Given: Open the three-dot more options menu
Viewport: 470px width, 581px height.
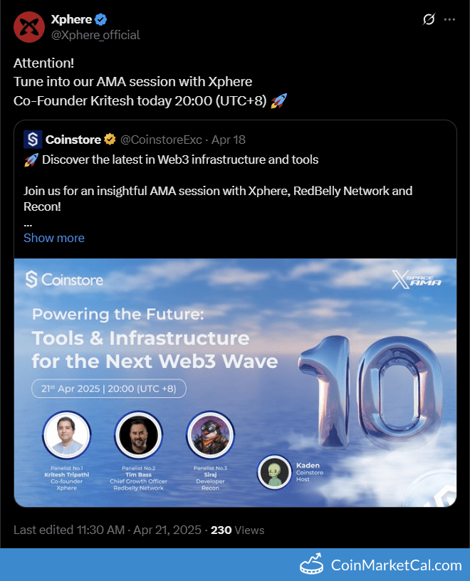Looking at the screenshot, I should point(449,20).
